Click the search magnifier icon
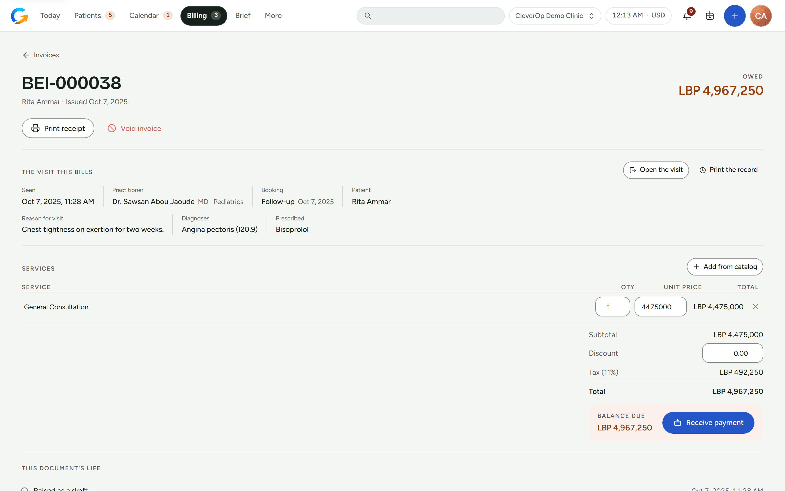Image resolution: width=785 pixels, height=491 pixels. click(x=368, y=16)
